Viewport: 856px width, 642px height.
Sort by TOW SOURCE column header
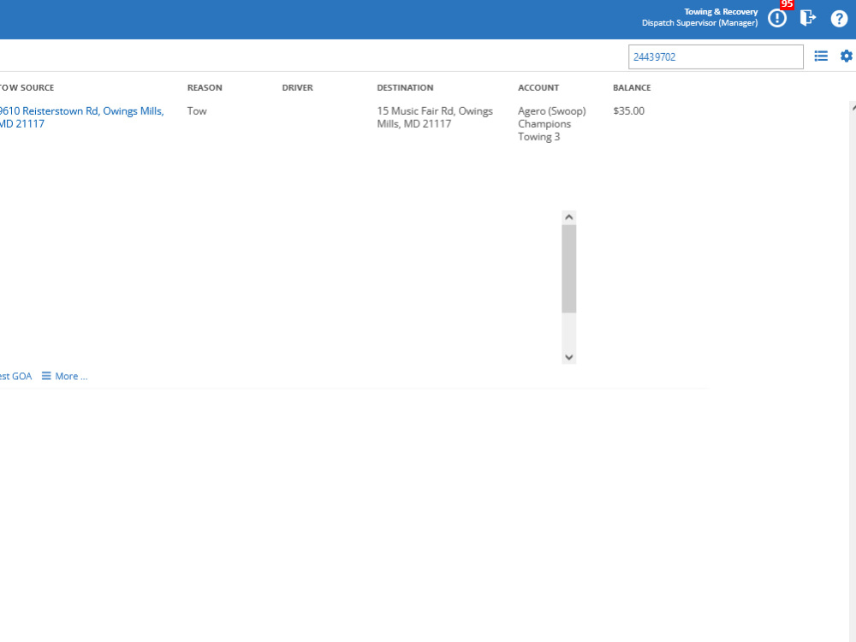pyautogui.click(x=27, y=87)
